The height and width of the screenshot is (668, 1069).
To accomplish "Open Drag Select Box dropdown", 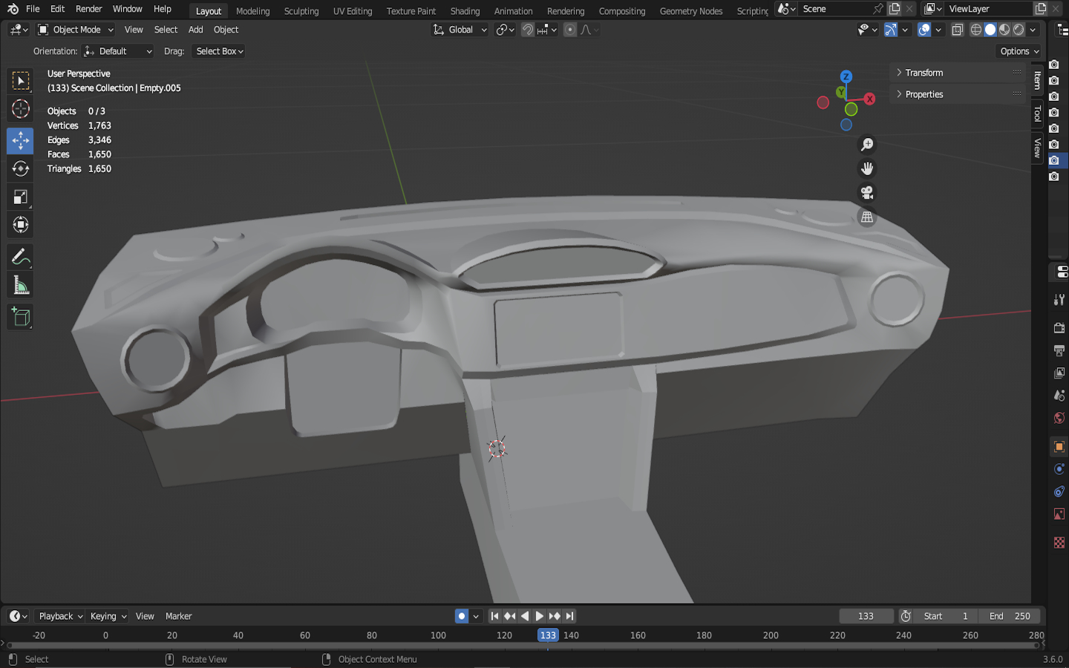I will 219,51.
